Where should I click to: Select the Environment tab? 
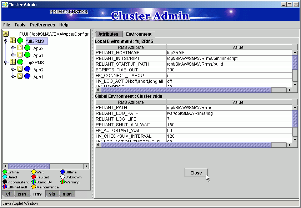[139, 34]
